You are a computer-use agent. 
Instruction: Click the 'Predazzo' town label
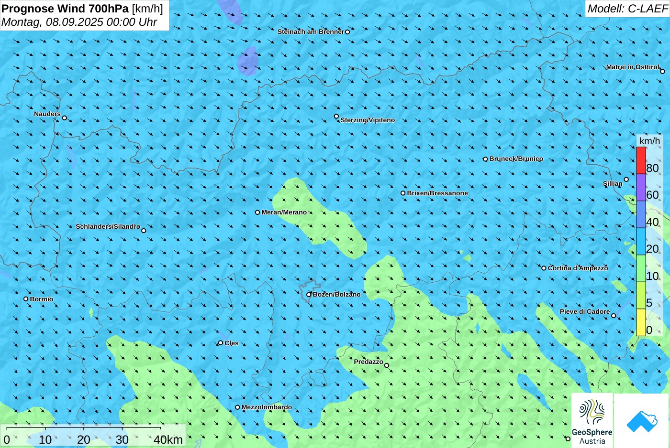[368, 362]
